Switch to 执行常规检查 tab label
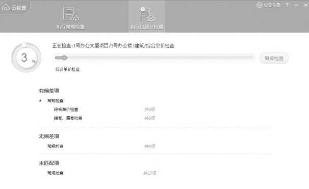 (70, 27)
